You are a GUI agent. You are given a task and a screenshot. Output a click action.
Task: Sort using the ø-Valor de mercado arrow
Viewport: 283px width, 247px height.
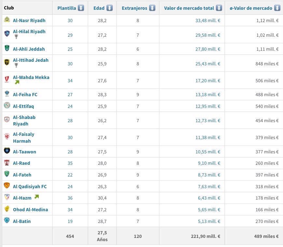pyautogui.click(x=277, y=8)
